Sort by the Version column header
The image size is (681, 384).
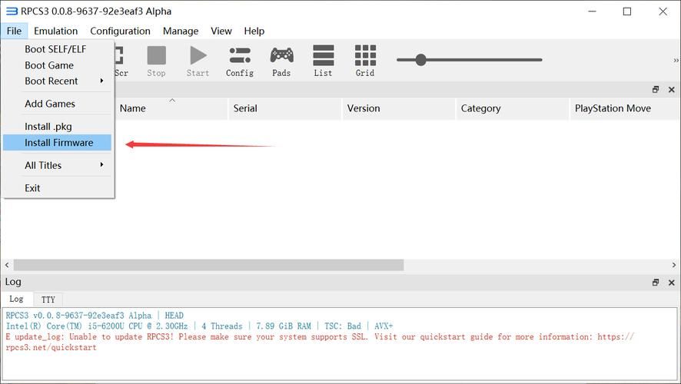coord(399,108)
